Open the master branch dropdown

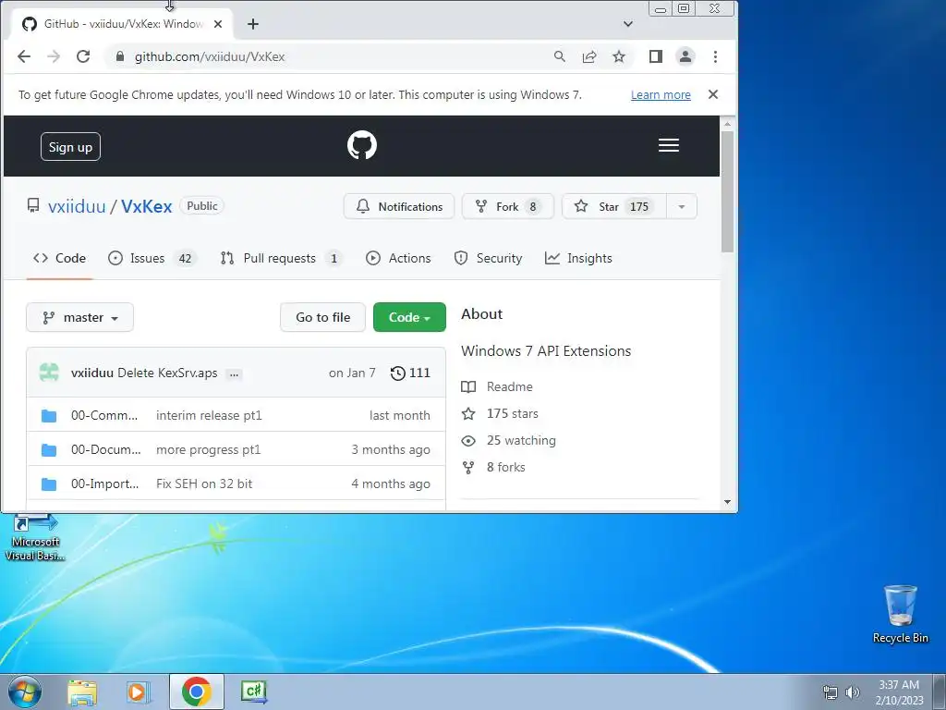click(x=79, y=318)
